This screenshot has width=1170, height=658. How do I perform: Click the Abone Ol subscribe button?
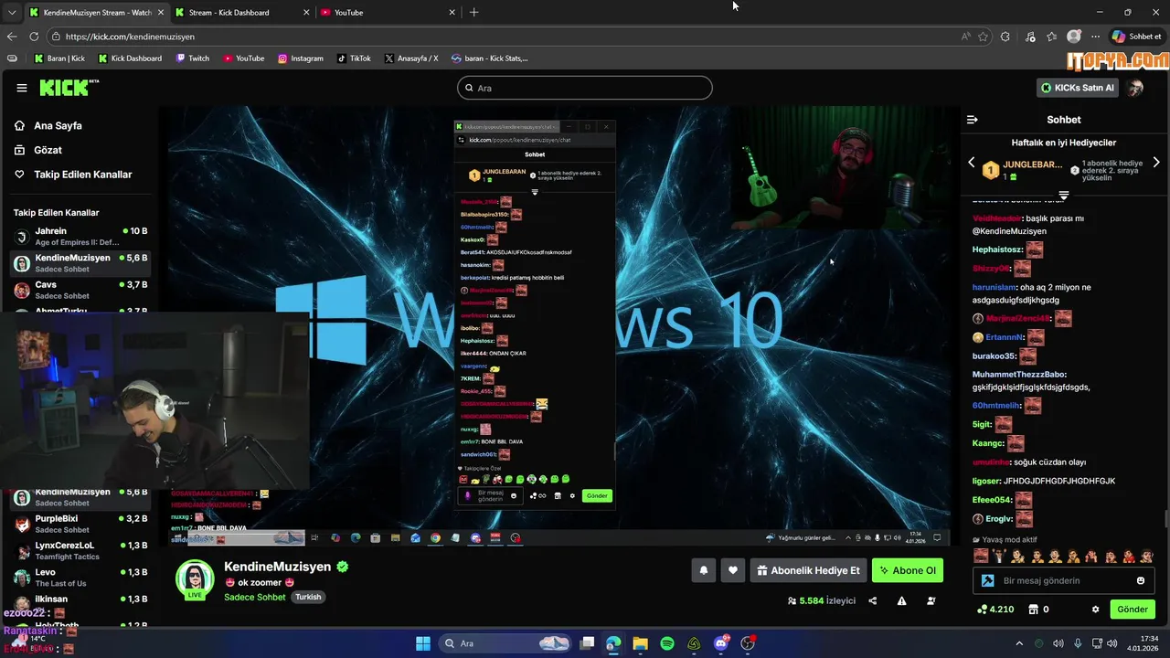tap(907, 570)
